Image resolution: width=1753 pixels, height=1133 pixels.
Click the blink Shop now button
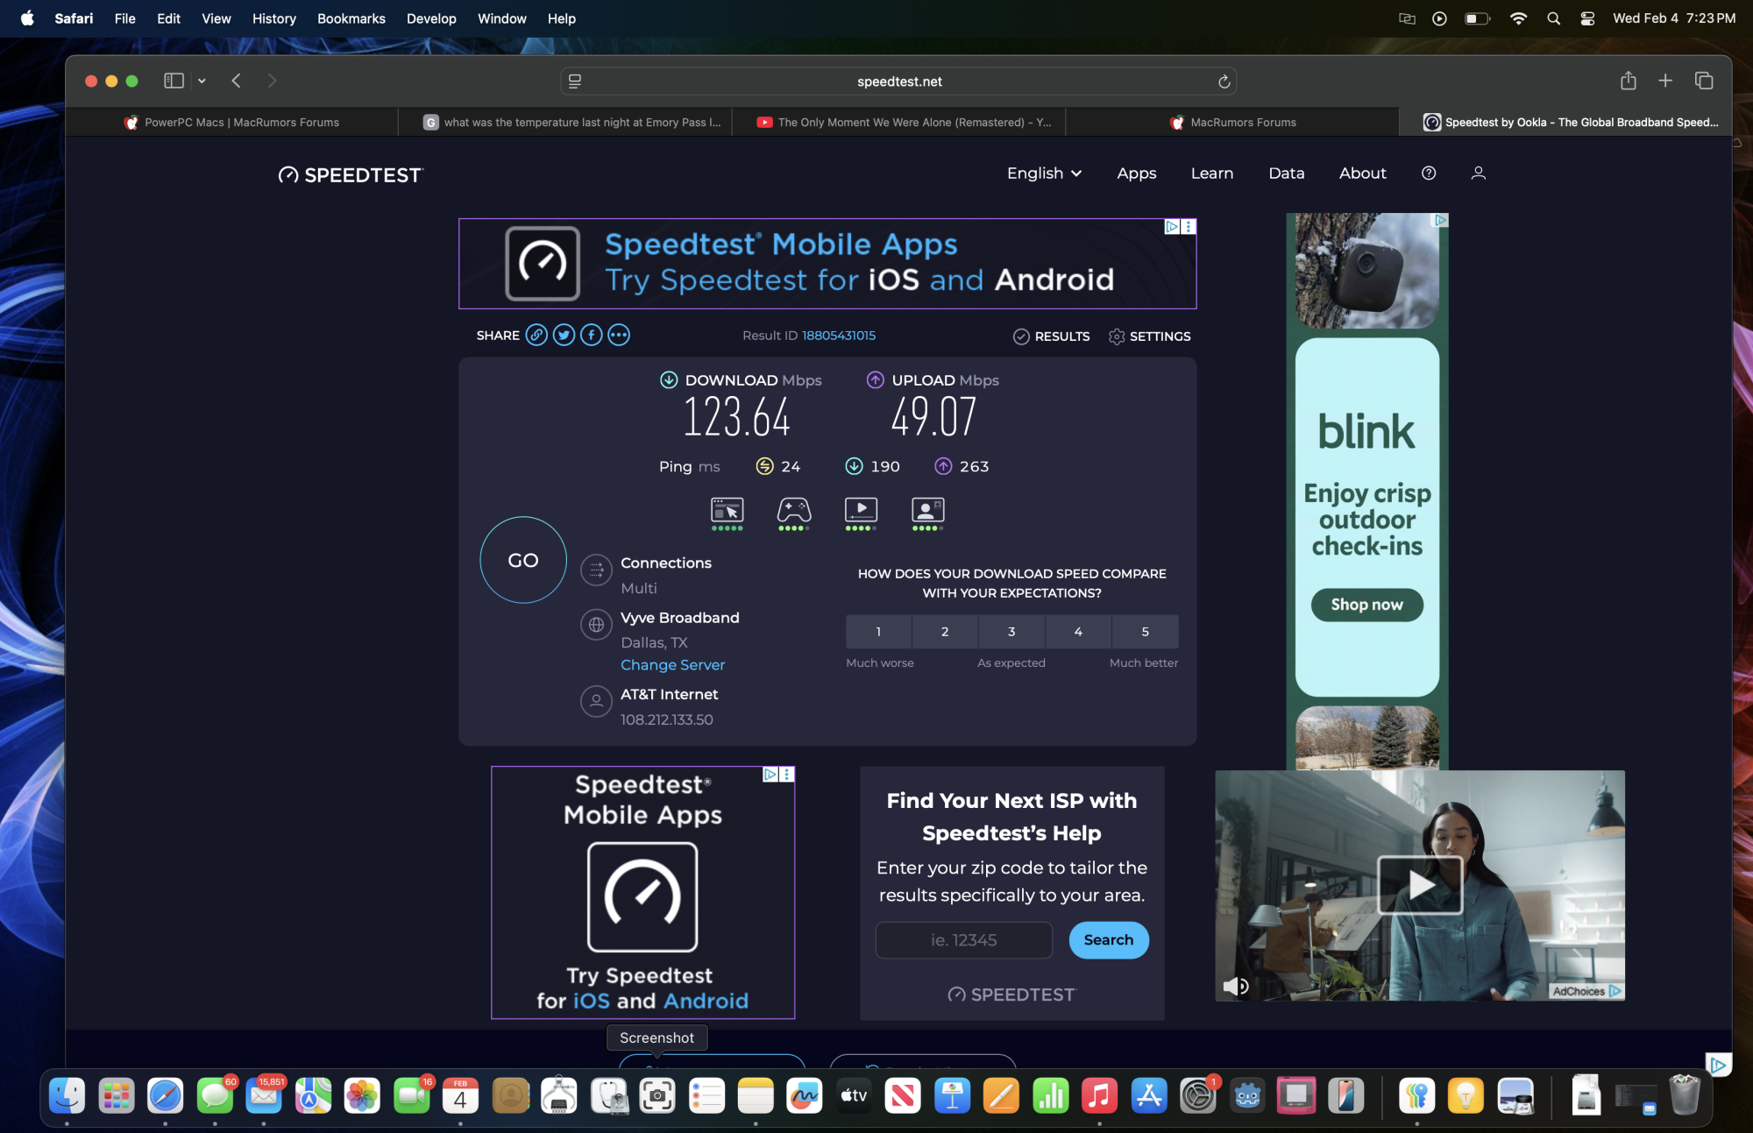coord(1367,605)
